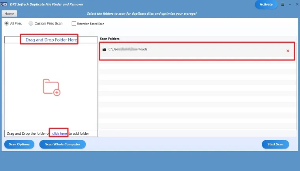
Task: Open the Home tab
Action: [x=9, y=13]
